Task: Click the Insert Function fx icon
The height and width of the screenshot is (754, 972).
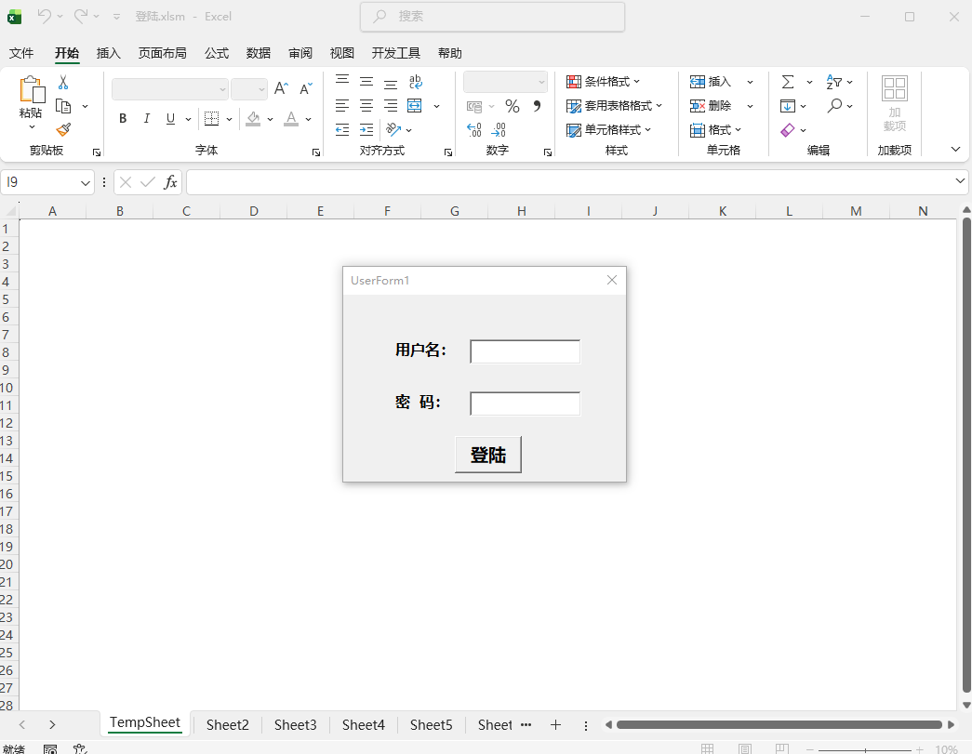Action: 170,182
